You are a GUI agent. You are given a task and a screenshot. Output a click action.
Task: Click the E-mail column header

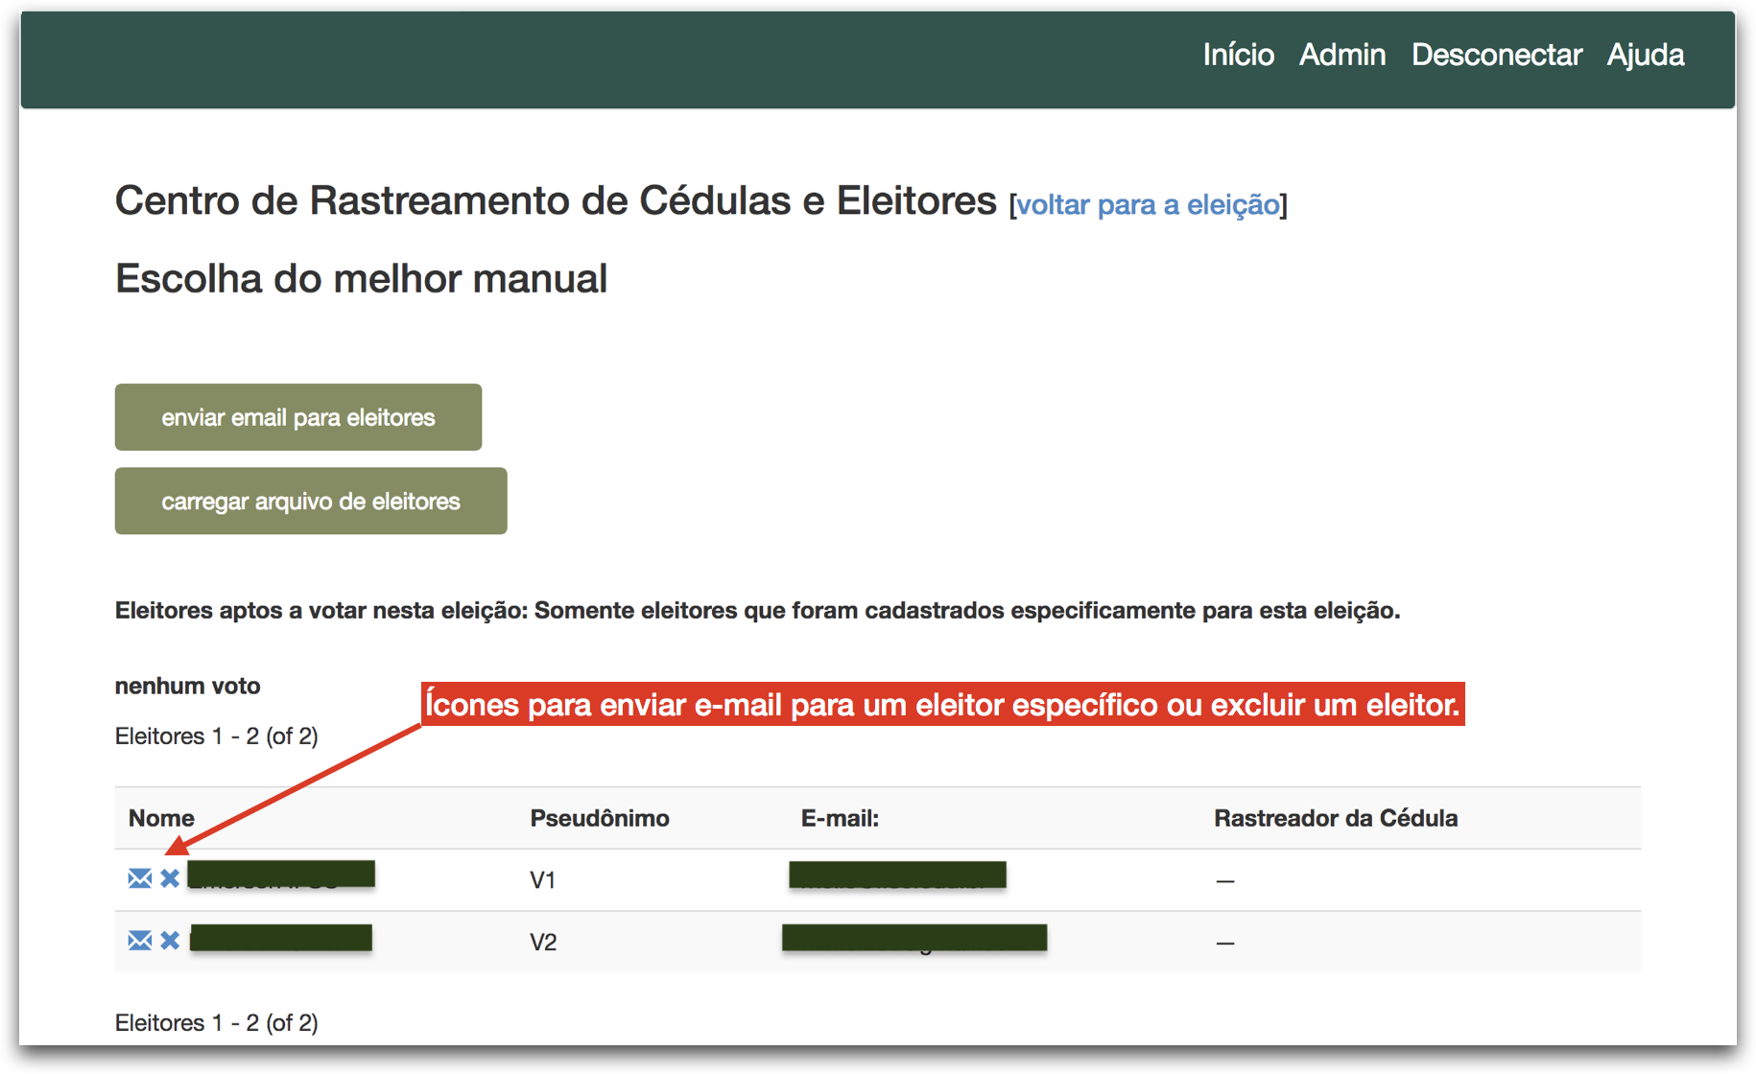click(x=840, y=818)
